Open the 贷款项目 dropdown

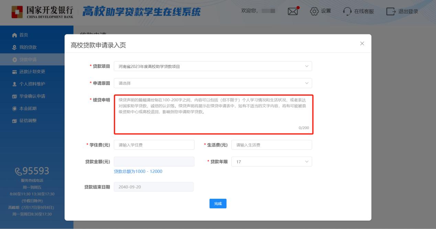tap(213, 66)
